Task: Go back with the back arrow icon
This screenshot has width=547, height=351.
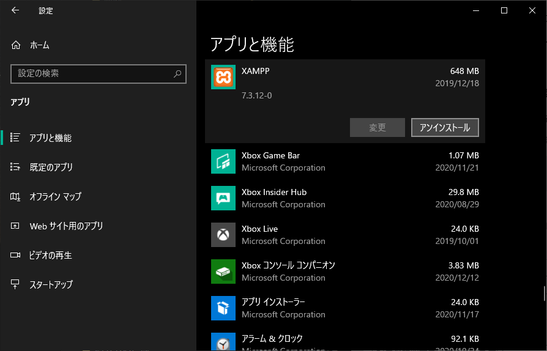Action: [15, 10]
